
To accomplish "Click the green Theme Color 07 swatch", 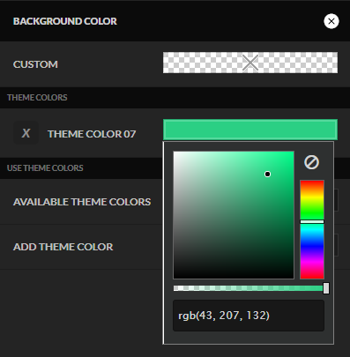I will [x=250, y=130].
